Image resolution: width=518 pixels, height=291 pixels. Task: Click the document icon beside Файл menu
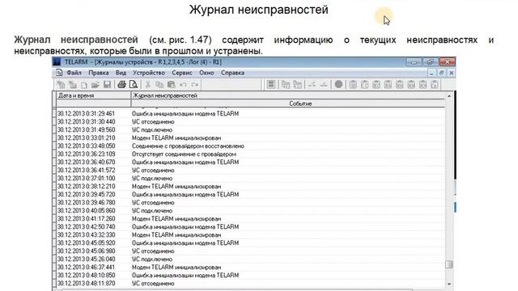tap(59, 73)
